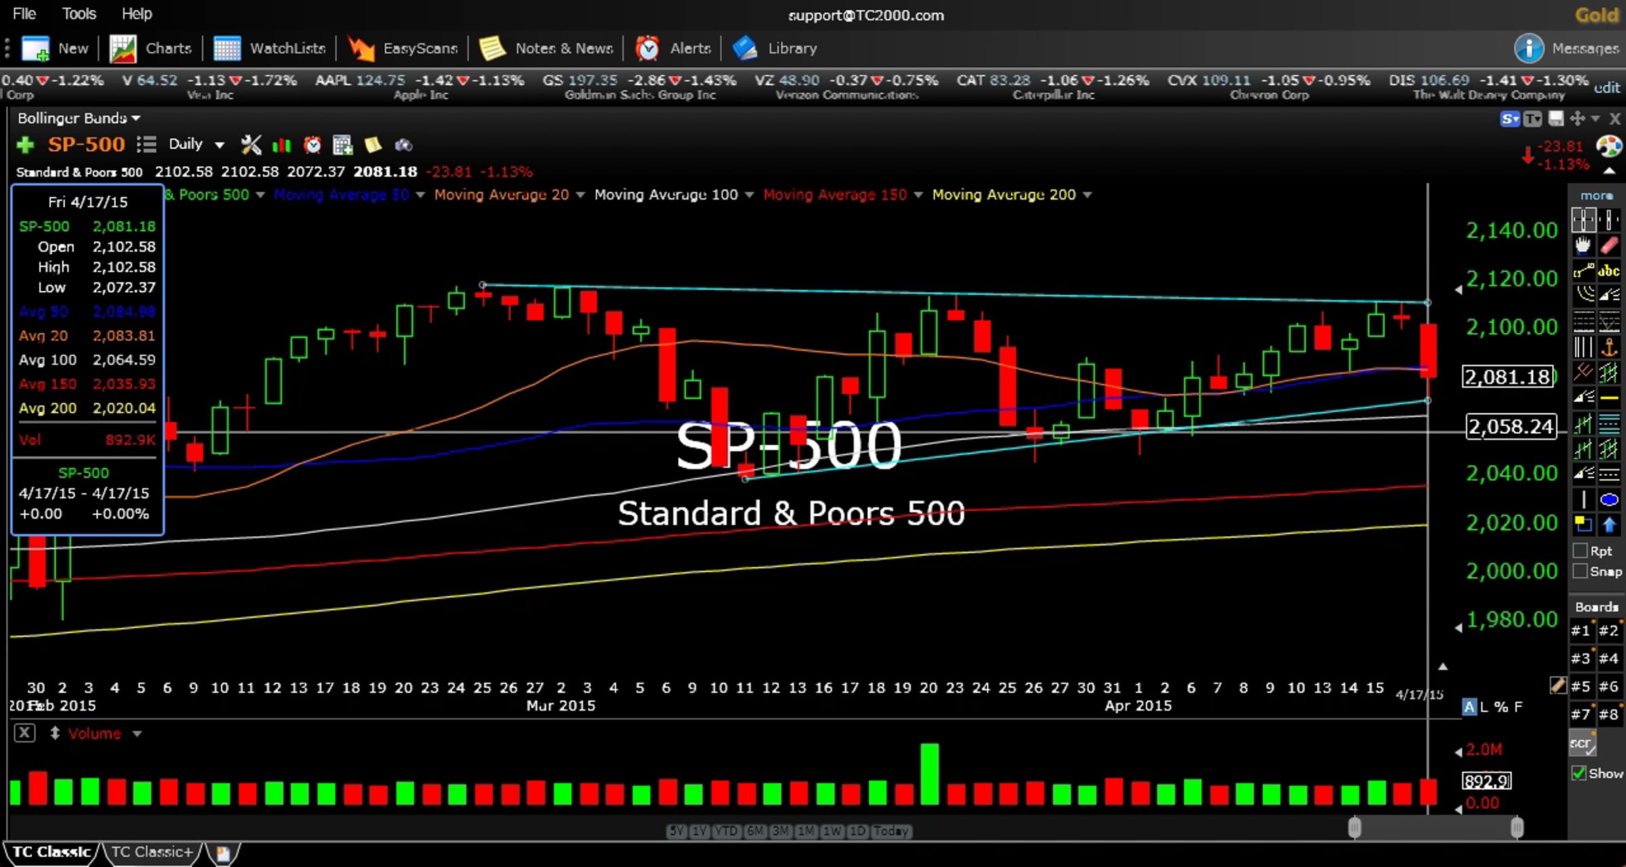1626x867 pixels.
Task: Open the Charts toolbar item
Action: point(150,48)
